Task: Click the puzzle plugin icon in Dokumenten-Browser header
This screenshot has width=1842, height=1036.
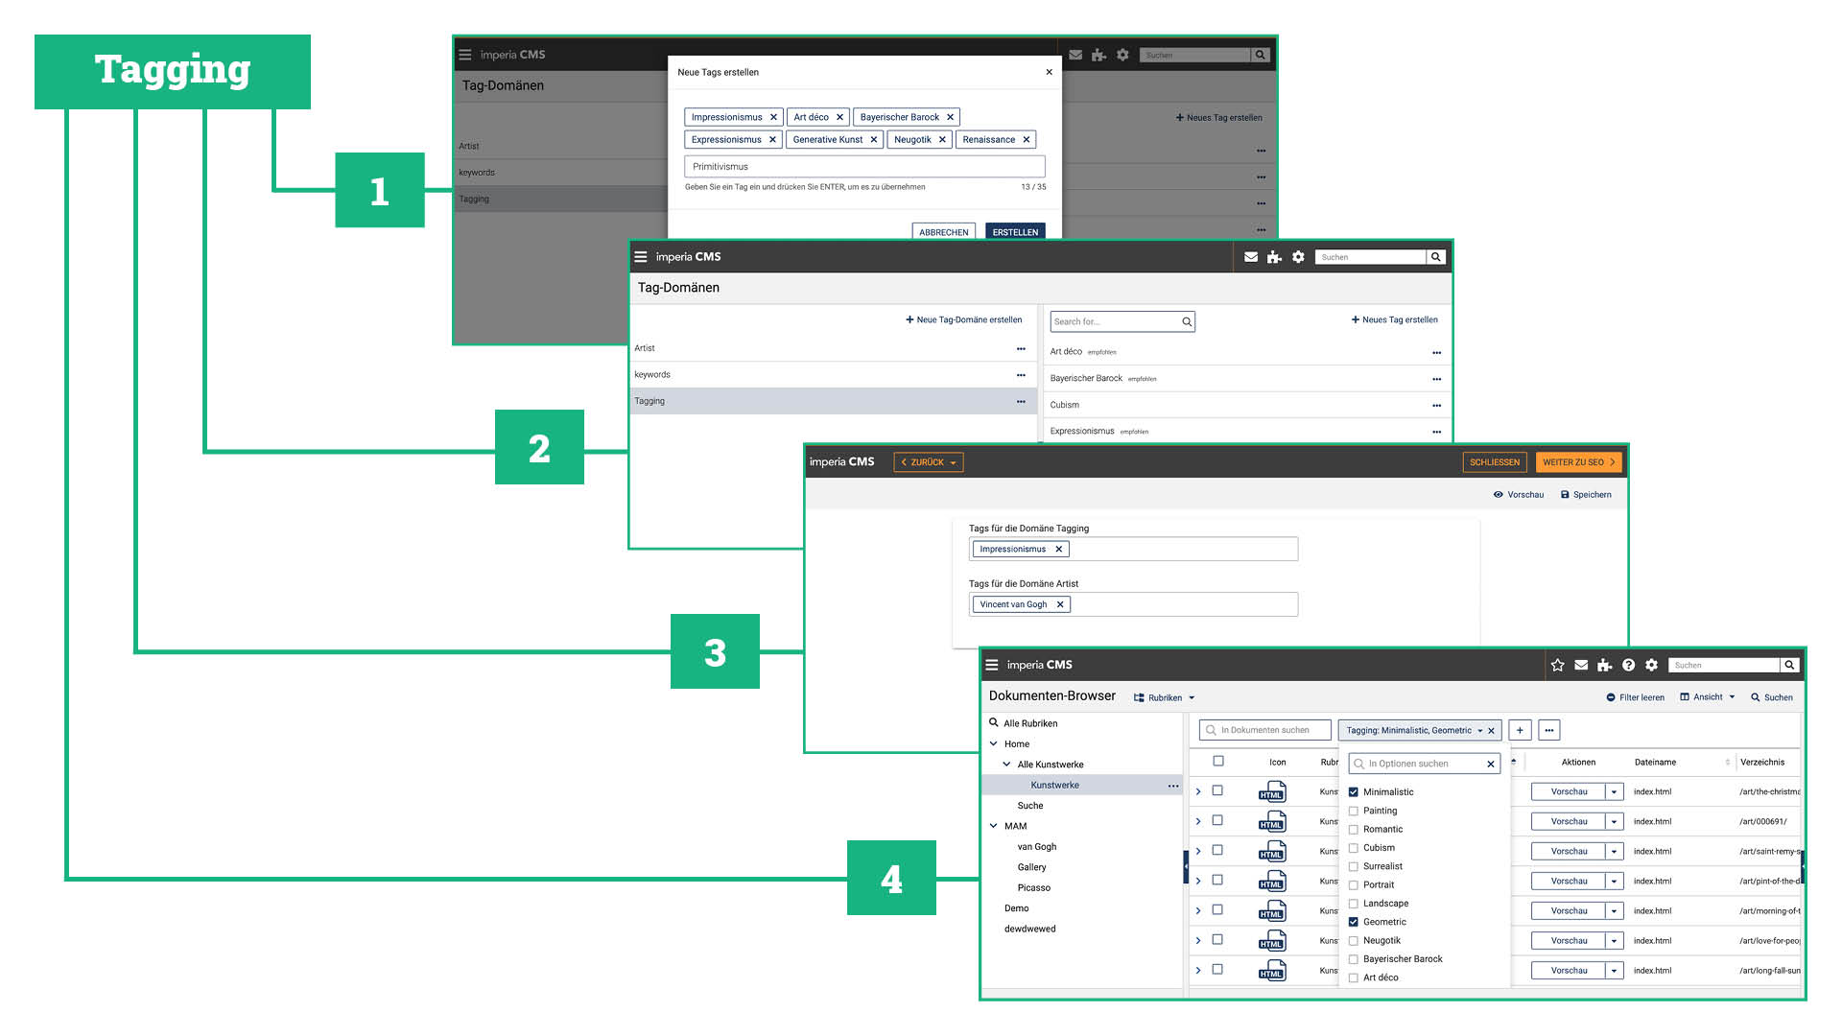Action: pyautogui.click(x=1604, y=666)
